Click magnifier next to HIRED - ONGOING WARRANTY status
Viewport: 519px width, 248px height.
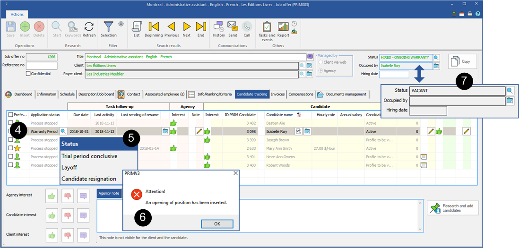[437, 57]
